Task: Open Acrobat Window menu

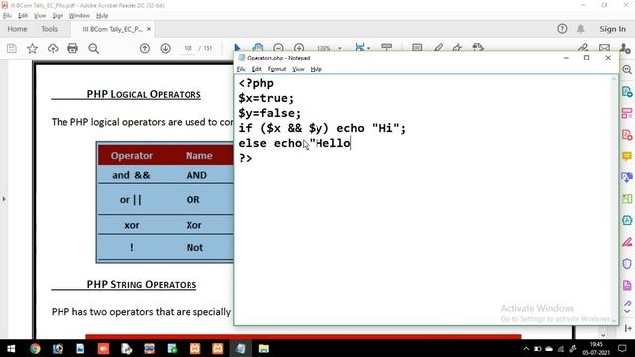Action: pos(79,16)
